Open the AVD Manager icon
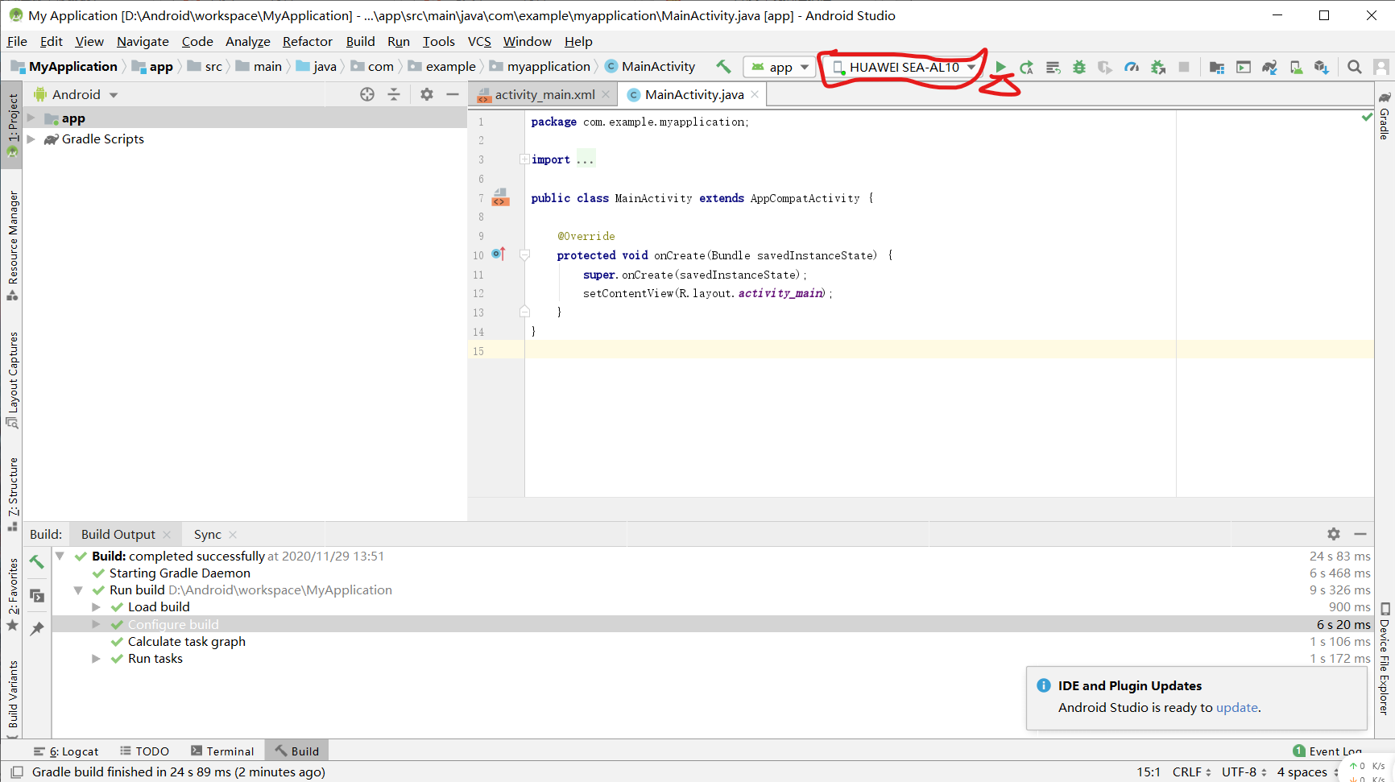 [1296, 67]
